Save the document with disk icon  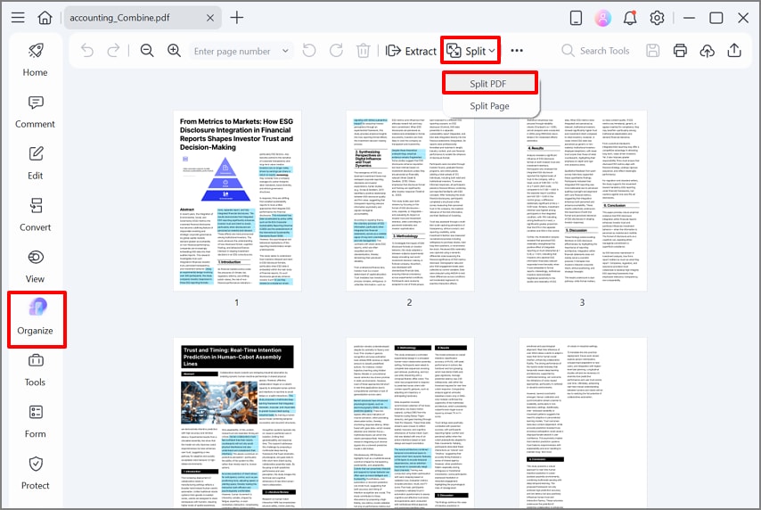[x=653, y=51]
